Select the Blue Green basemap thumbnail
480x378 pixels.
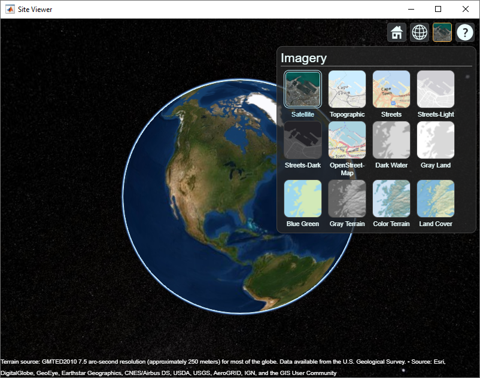[303, 199]
